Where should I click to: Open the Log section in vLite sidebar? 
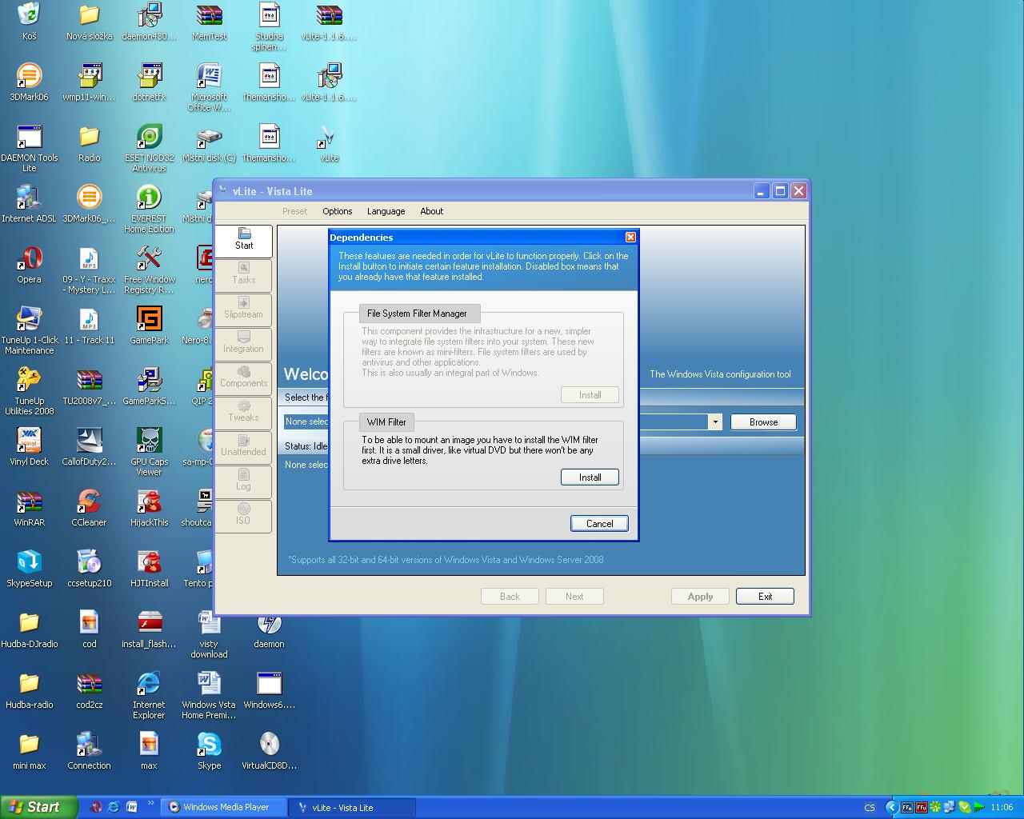244,482
